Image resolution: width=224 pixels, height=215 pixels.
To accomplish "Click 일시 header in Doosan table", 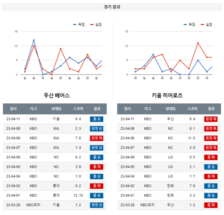I will coord(13,109).
